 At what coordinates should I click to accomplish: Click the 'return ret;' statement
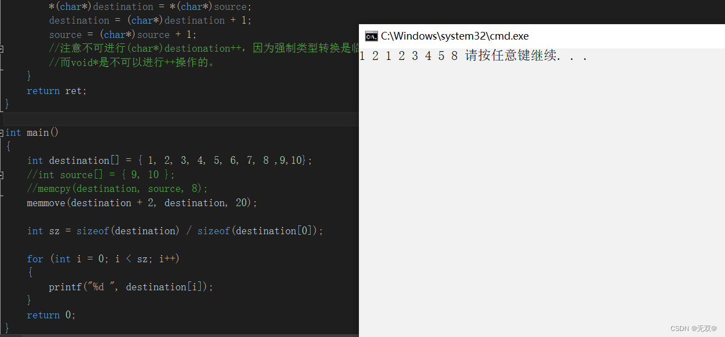[57, 91]
